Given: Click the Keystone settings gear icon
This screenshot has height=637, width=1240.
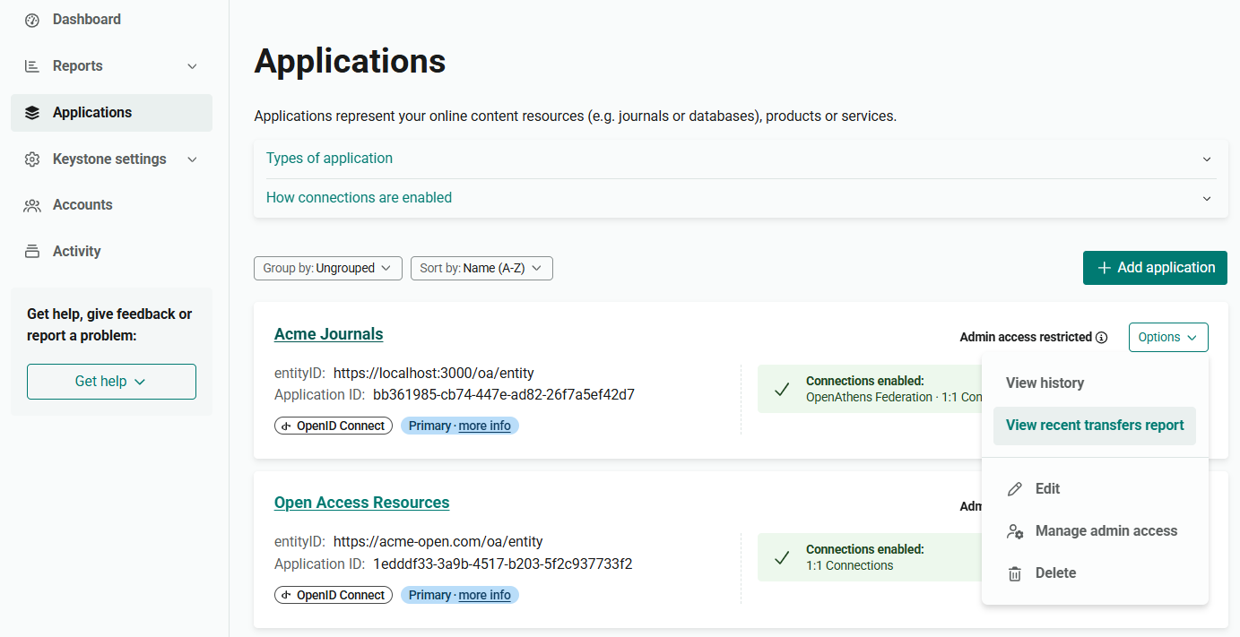Looking at the screenshot, I should pos(32,159).
